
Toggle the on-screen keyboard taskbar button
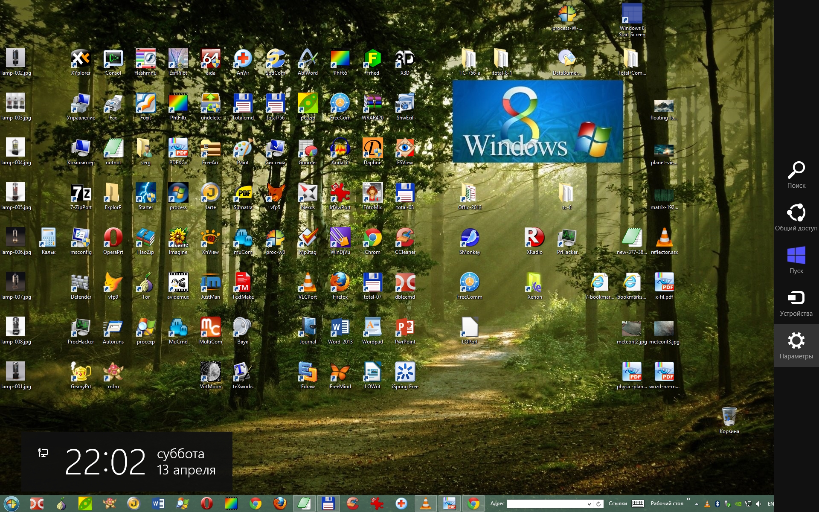coord(638,504)
